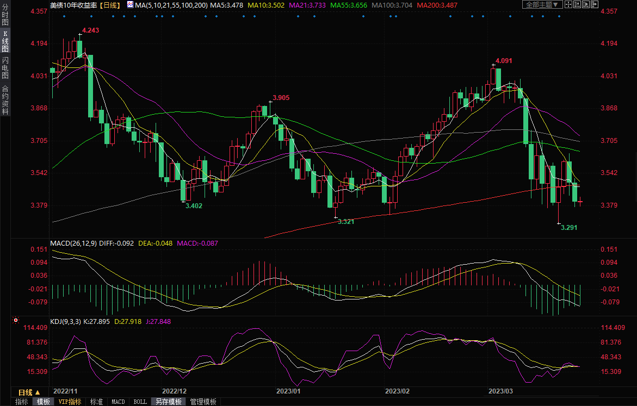Select the 模板 bottom tab
Viewport: 637px width, 406px height.
point(43,402)
